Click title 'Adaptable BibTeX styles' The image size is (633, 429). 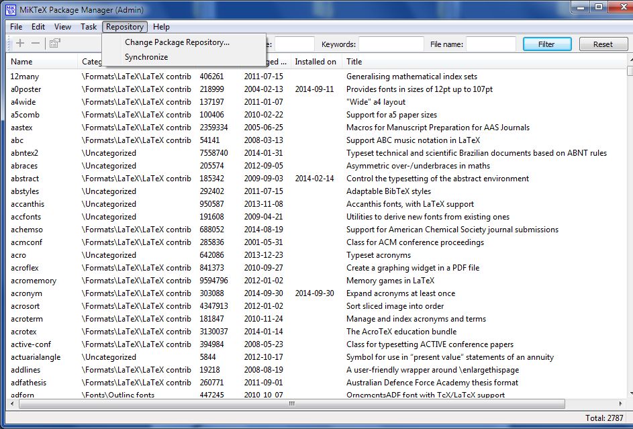389,191
